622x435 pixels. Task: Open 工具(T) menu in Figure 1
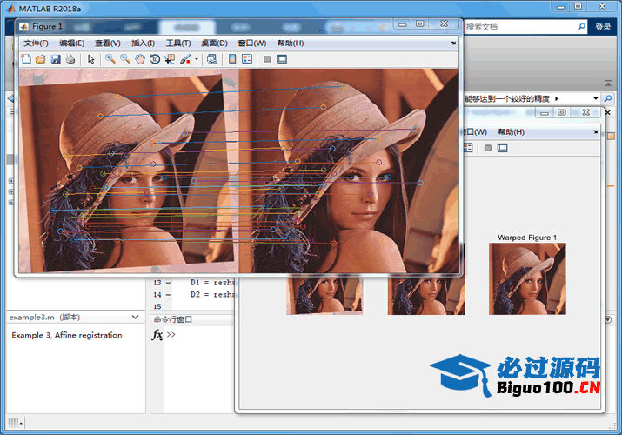click(x=178, y=43)
